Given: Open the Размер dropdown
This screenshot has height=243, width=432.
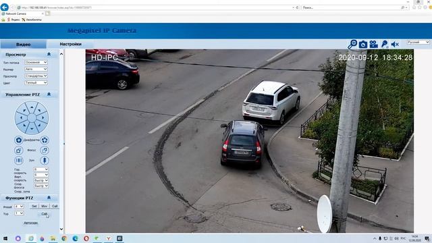Looking at the screenshot, I should 36,69.
